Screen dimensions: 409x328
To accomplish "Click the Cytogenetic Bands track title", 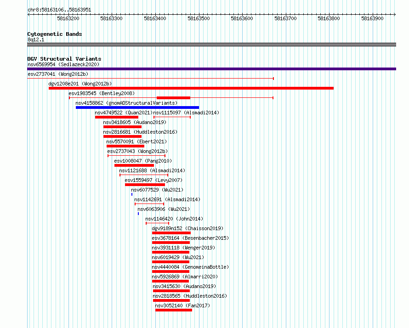I will click(55, 34).
